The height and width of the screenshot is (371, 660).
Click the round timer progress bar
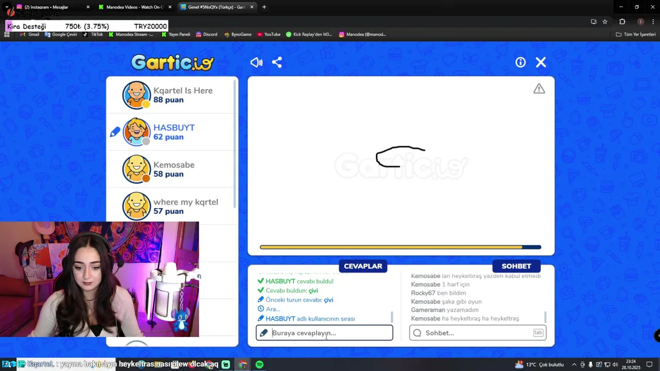[x=400, y=247]
